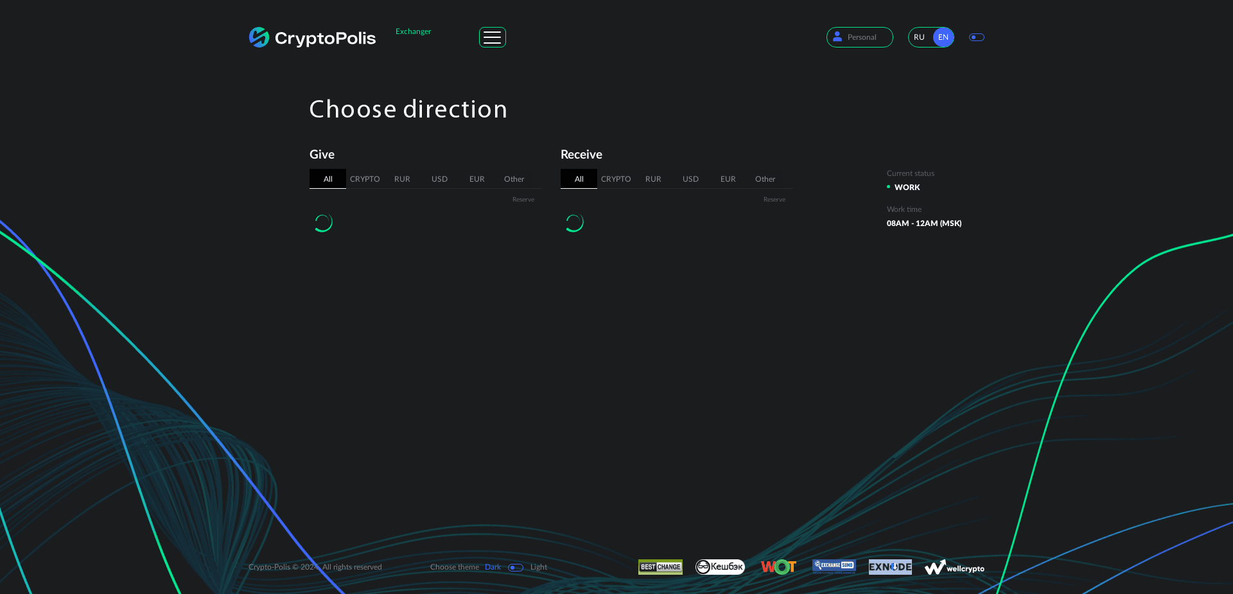The height and width of the screenshot is (594, 1233).
Task: Select the CRYPTO tab under Give
Action: [x=365, y=179]
